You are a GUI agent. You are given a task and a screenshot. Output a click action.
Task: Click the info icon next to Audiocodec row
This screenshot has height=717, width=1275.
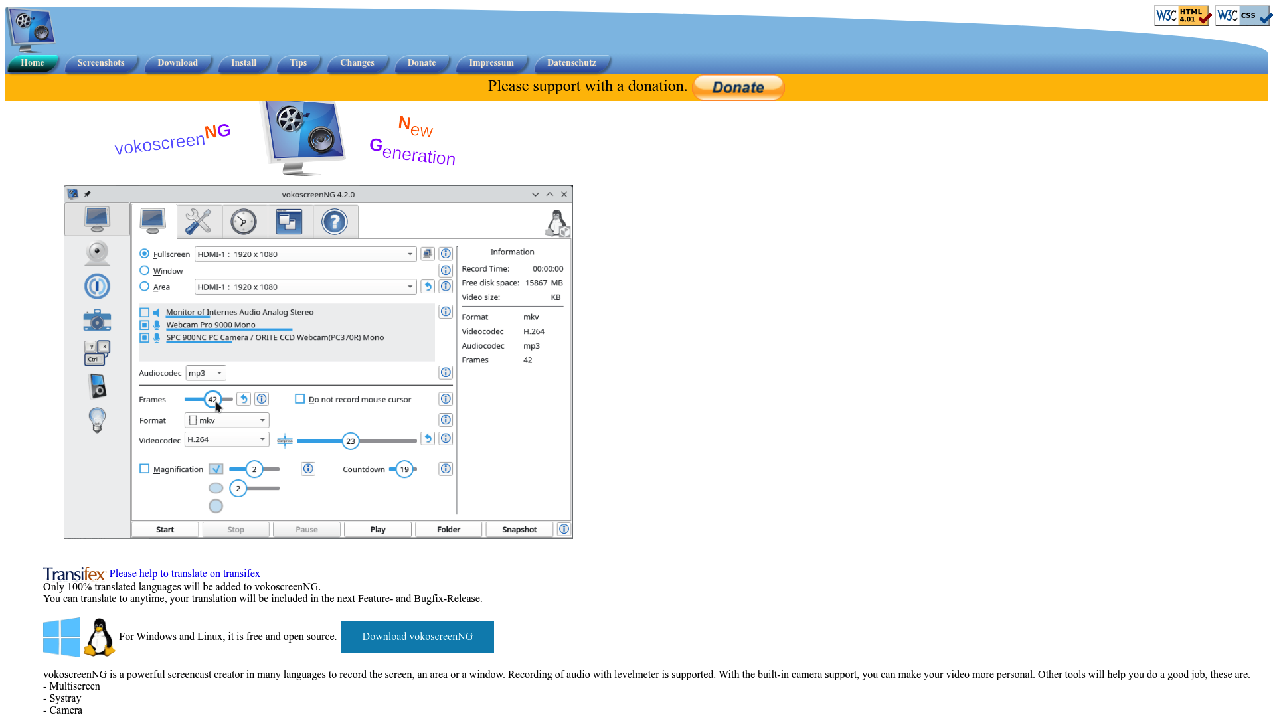pyautogui.click(x=446, y=372)
